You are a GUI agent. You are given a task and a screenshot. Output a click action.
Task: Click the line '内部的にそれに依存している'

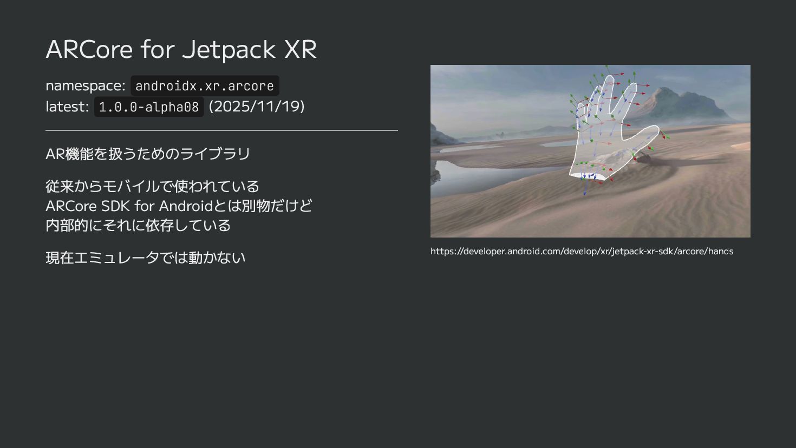point(138,225)
